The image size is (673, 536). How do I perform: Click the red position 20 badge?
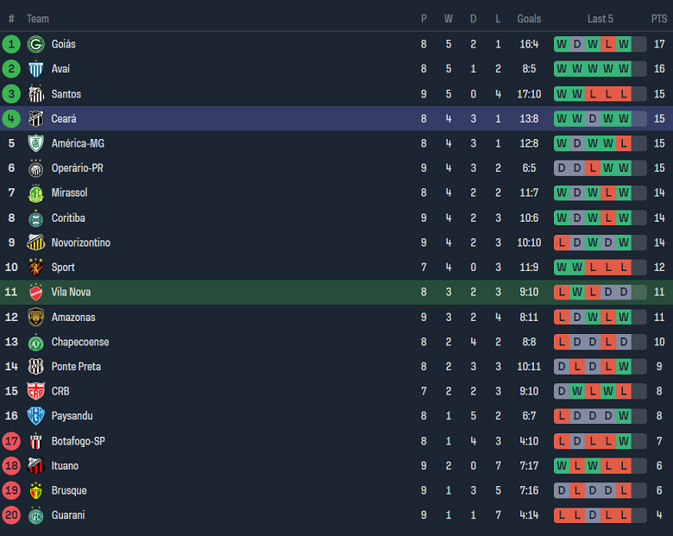11,515
